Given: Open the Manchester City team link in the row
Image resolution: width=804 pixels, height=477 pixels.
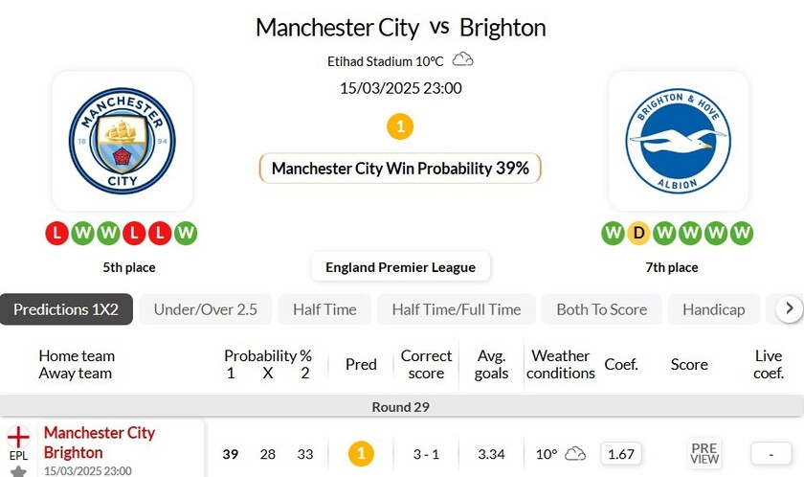Looking at the screenshot, I should 100,433.
